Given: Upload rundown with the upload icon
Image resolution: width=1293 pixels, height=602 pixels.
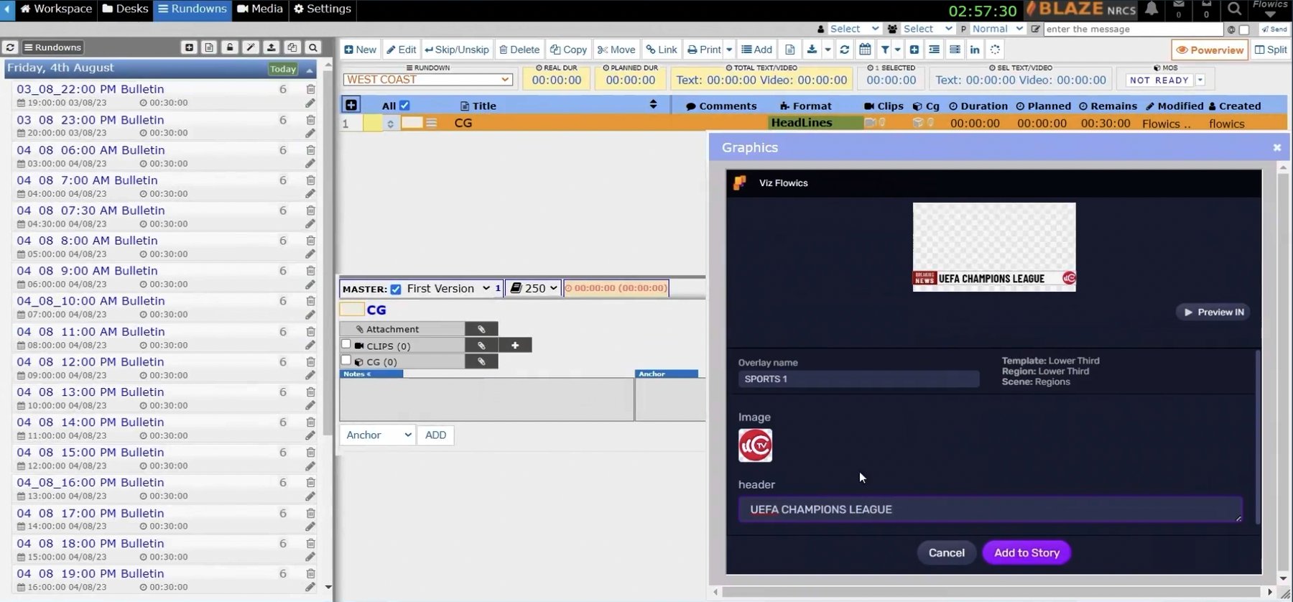Looking at the screenshot, I should coord(272,47).
